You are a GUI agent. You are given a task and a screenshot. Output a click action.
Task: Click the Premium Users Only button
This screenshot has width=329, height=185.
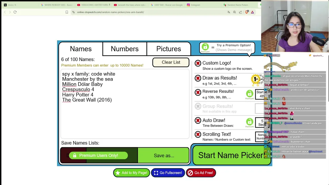pyautogui.click(x=98, y=155)
